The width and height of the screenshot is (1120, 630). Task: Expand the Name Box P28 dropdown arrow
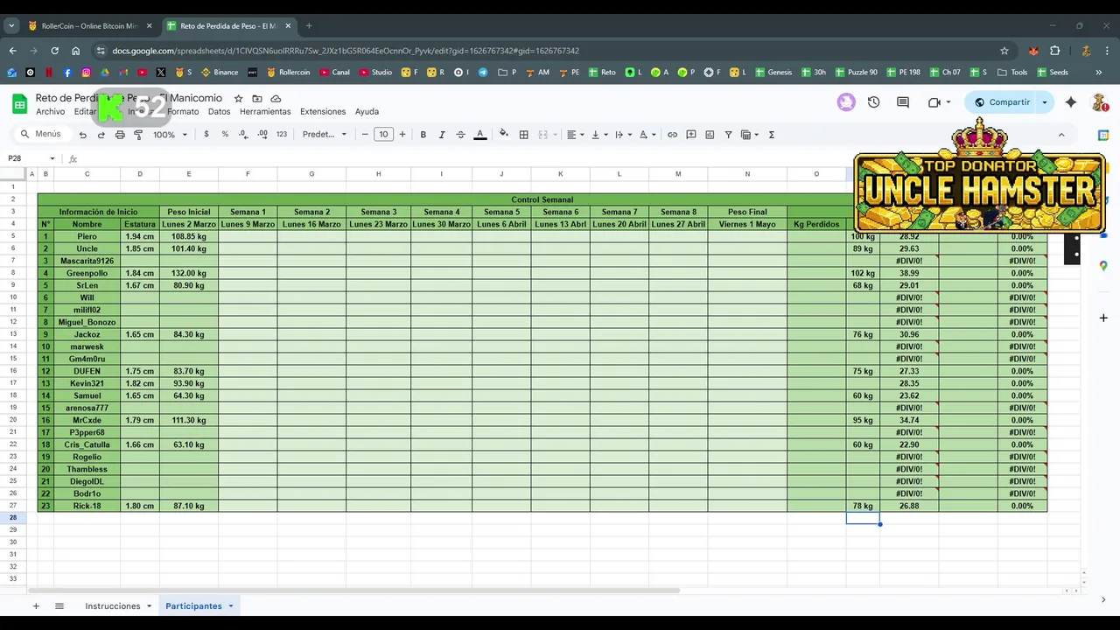coord(52,158)
